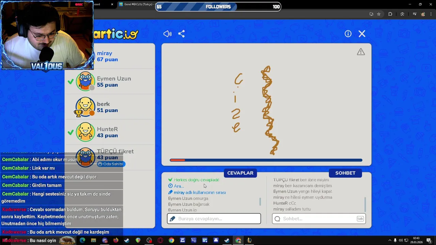This screenshot has height=245, width=436.
Task: Open the browser extensions puzzle icon
Action: point(390,14)
